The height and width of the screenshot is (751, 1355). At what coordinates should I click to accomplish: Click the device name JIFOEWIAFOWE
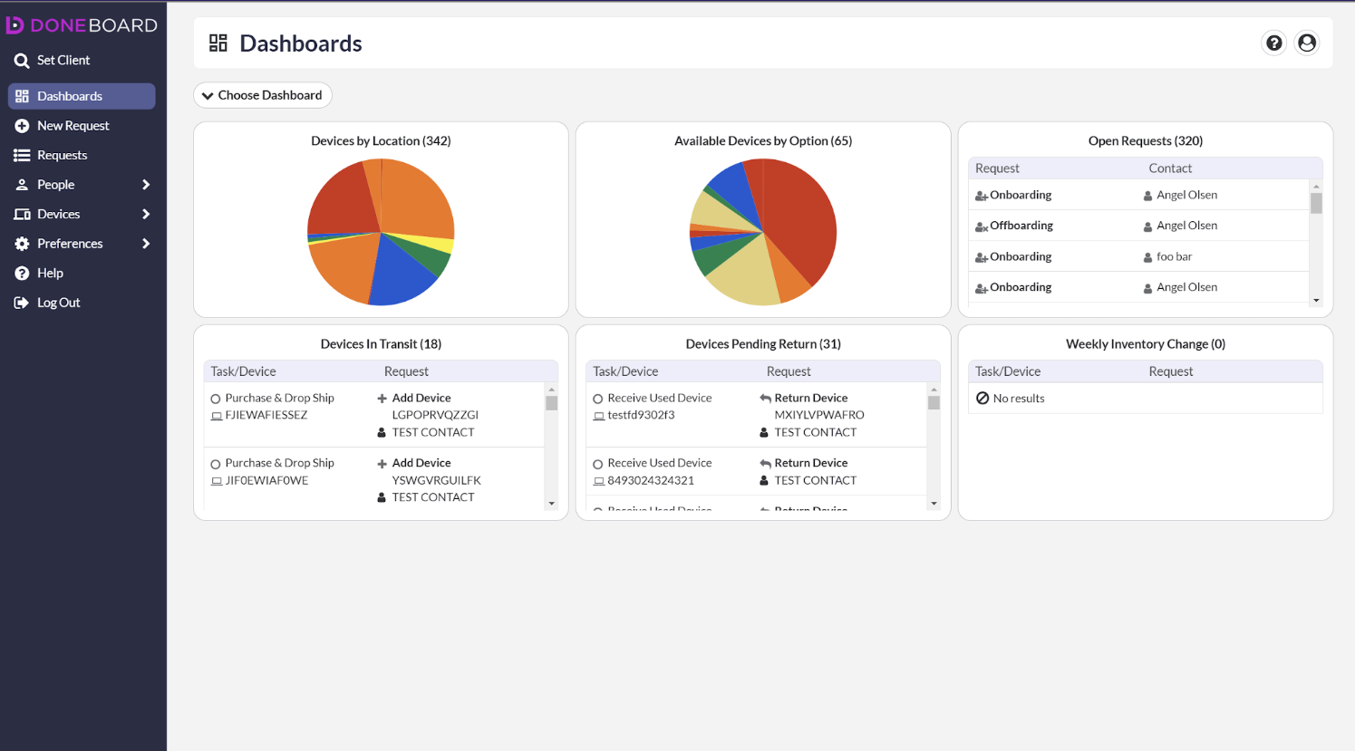pos(266,481)
